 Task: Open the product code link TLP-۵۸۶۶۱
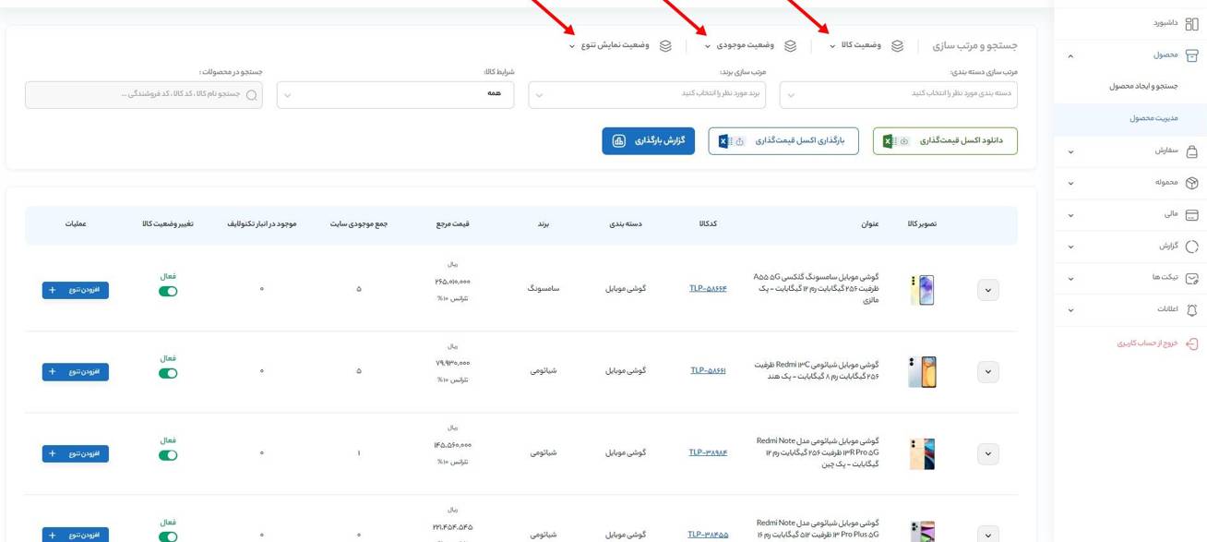click(x=708, y=371)
